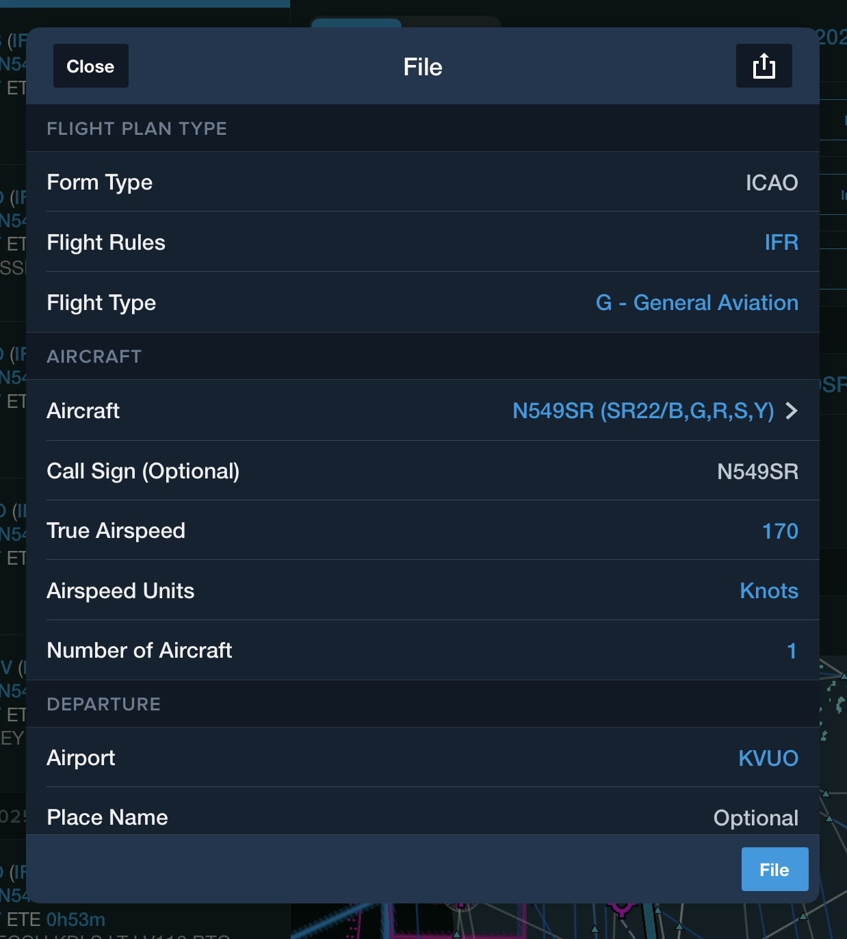This screenshot has height=939, width=847.
Task: Edit the Call Sign field showing N549SR
Action: 758,471
